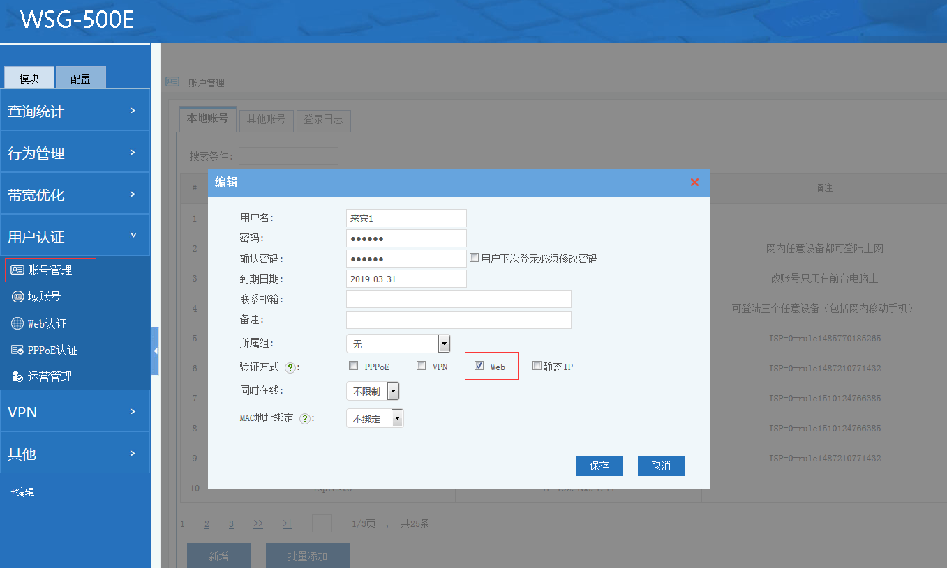Collapse the sidebar using the splitter arrow

click(x=155, y=351)
